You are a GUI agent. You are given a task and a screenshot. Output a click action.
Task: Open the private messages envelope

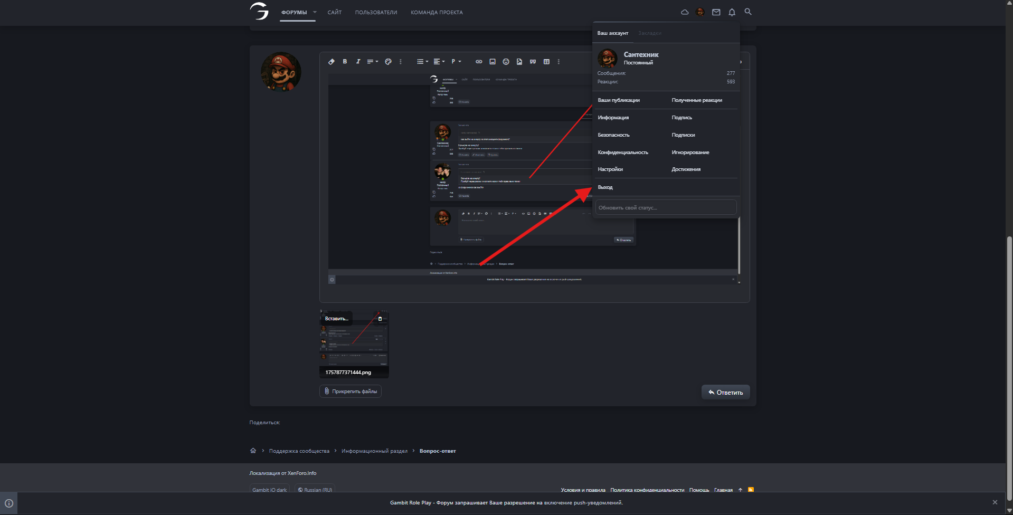[x=716, y=12]
